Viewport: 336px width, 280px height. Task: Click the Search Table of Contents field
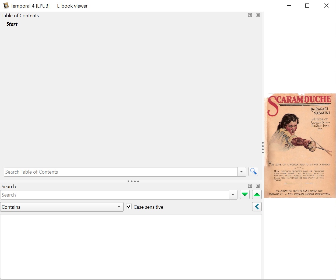[121, 172]
